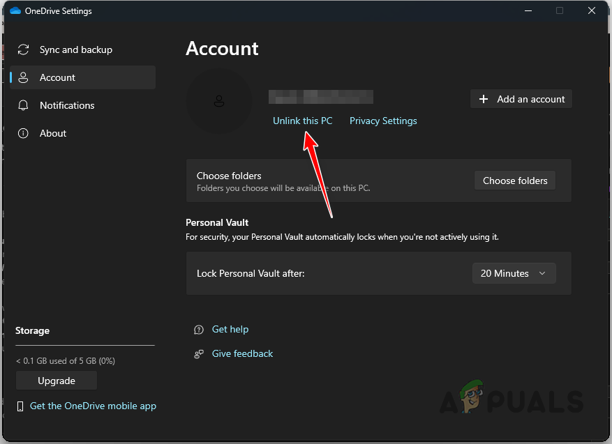Open the Lock Personal Vault after dropdown
The width and height of the screenshot is (612, 444).
[514, 273]
